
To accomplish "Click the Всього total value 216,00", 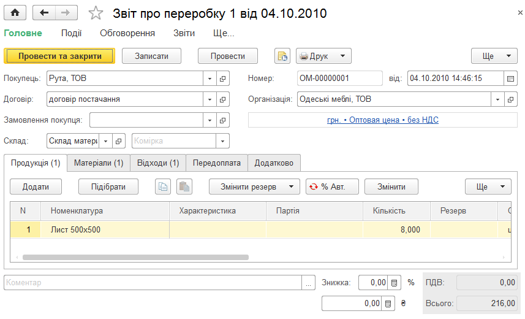I will tap(487, 304).
